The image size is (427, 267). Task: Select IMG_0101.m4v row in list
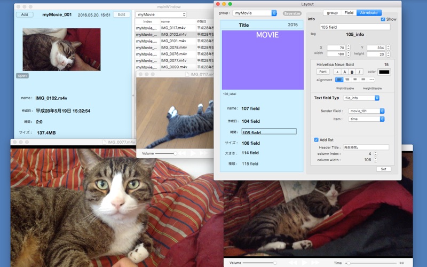[x=175, y=41]
